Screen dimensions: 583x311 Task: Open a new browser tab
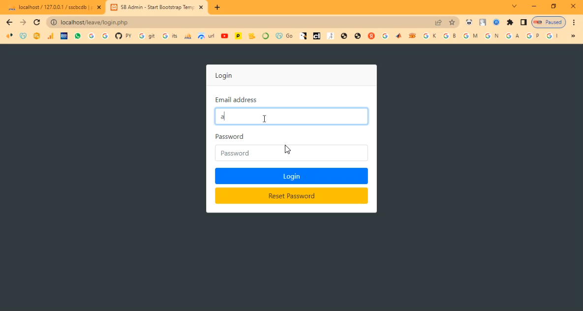coord(217,7)
